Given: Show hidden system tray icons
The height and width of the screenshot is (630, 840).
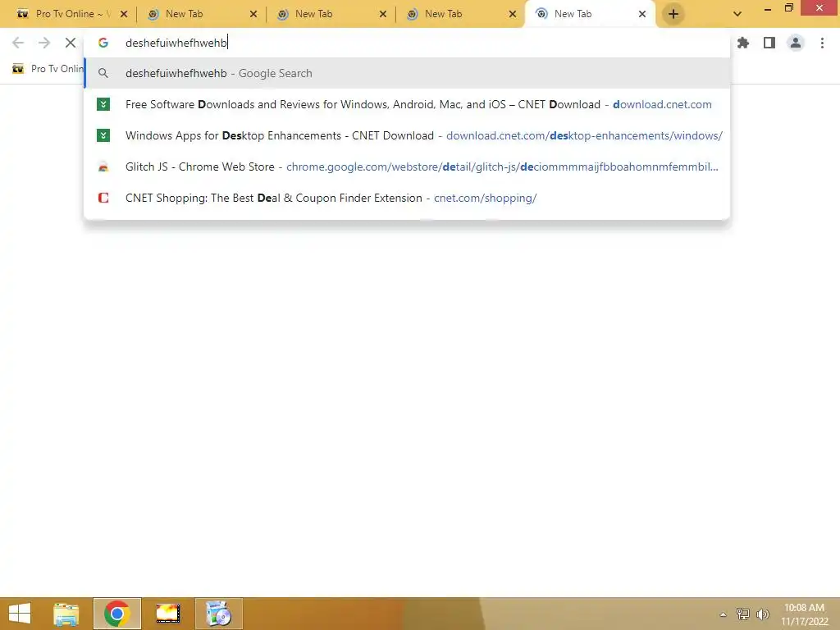Looking at the screenshot, I should [x=724, y=614].
